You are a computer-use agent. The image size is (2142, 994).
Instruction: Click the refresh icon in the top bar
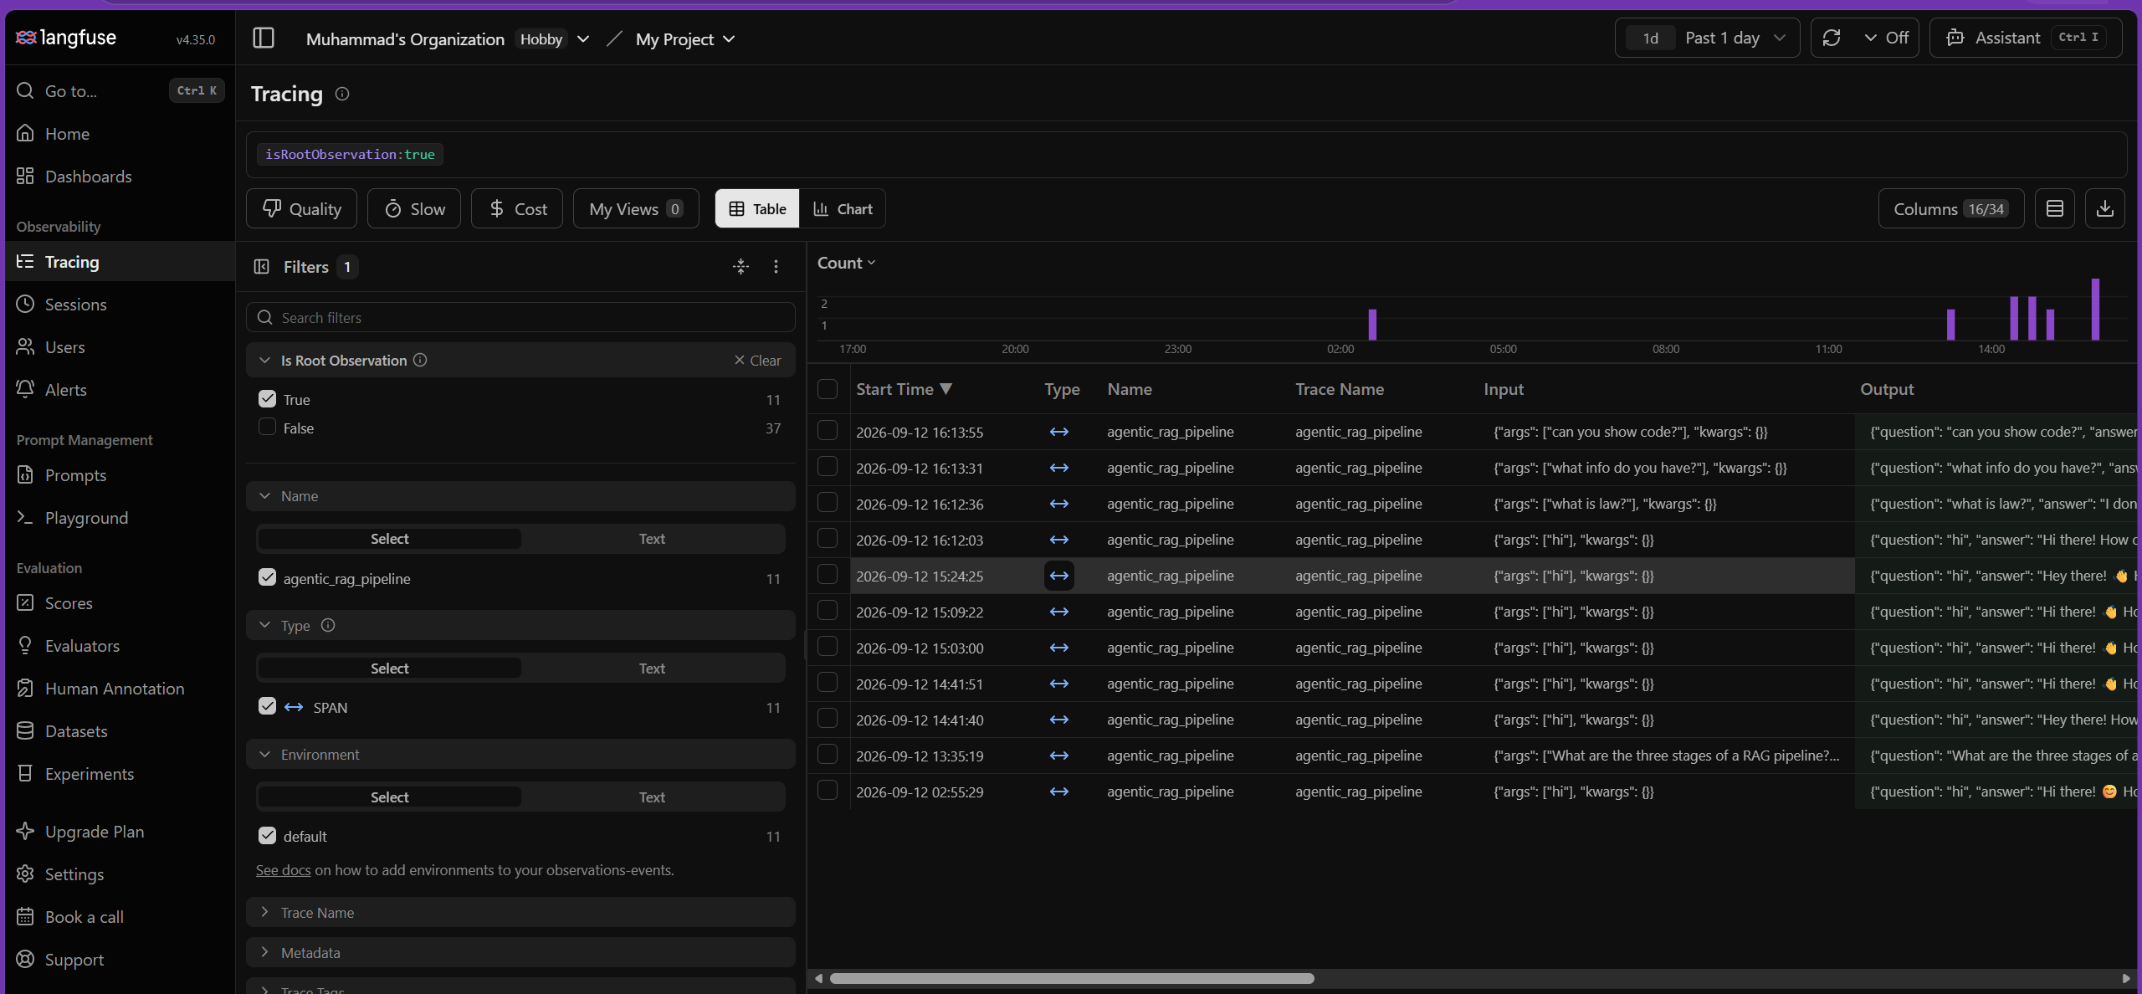1832,38
